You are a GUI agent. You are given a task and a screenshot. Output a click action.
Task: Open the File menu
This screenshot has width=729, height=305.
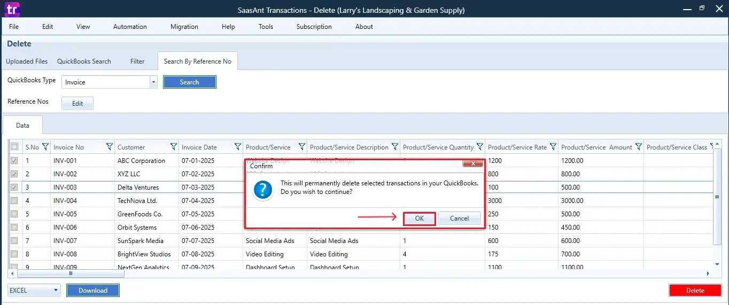coord(14,27)
